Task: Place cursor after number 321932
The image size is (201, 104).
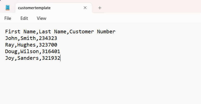Action: [x=60, y=58]
